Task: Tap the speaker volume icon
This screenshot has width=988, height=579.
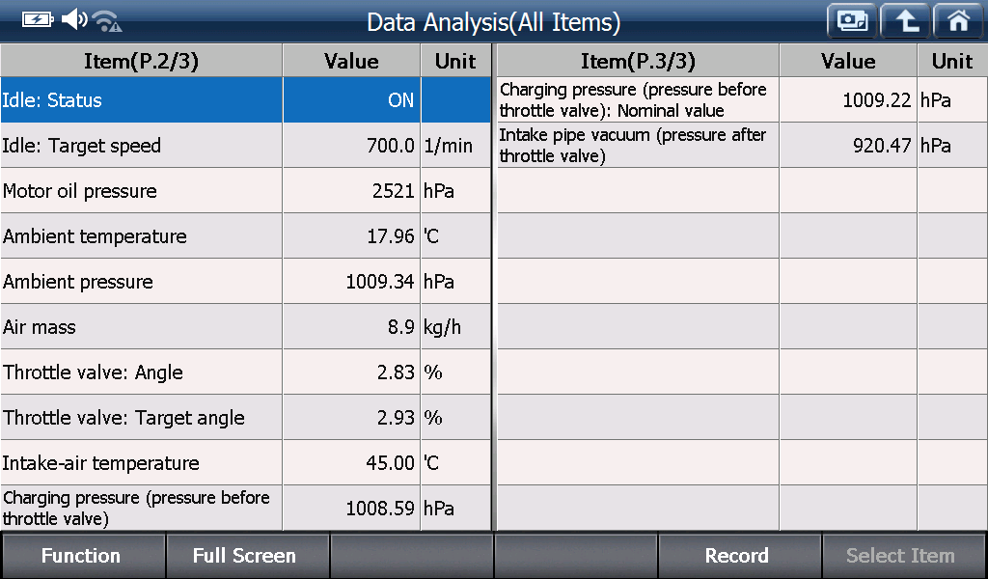Action: 73,19
